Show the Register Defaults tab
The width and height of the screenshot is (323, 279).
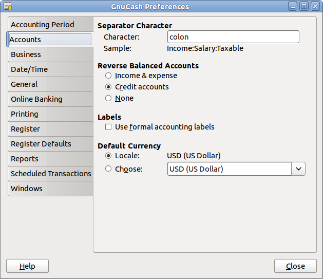(50, 144)
